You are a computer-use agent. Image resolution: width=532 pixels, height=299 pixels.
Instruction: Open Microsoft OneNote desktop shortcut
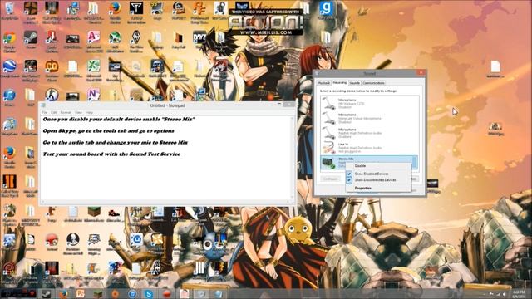pos(94,95)
